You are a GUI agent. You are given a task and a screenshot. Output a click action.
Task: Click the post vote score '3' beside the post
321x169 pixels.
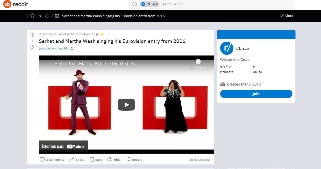point(32,41)
